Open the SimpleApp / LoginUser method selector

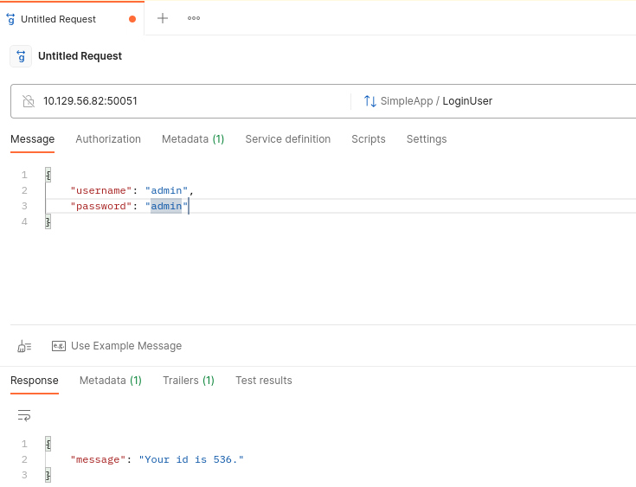[x=436, y=101]
